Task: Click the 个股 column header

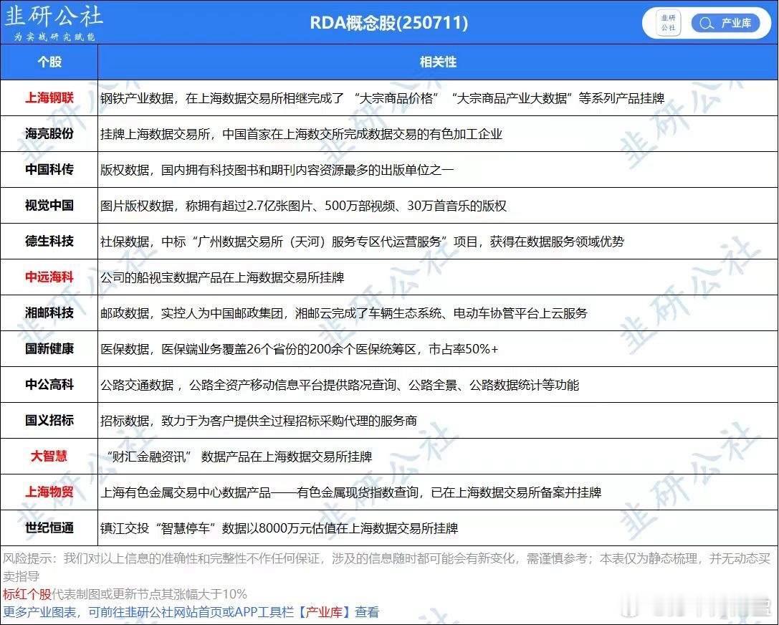Action: [49, 62]
